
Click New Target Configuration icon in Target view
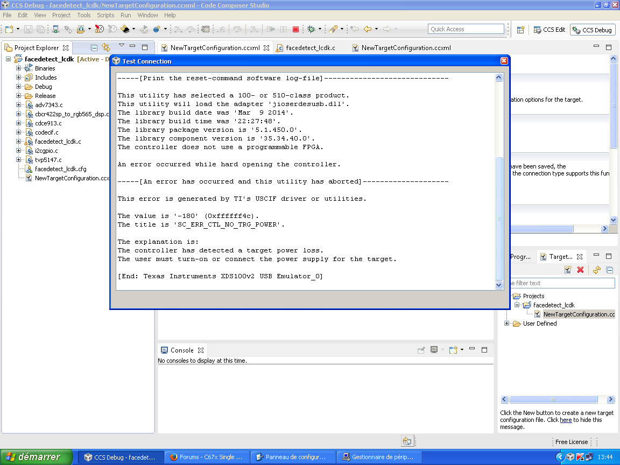coord(568,270)
